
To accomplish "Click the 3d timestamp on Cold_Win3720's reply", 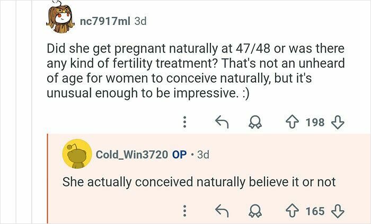I will tap(202, 154).
